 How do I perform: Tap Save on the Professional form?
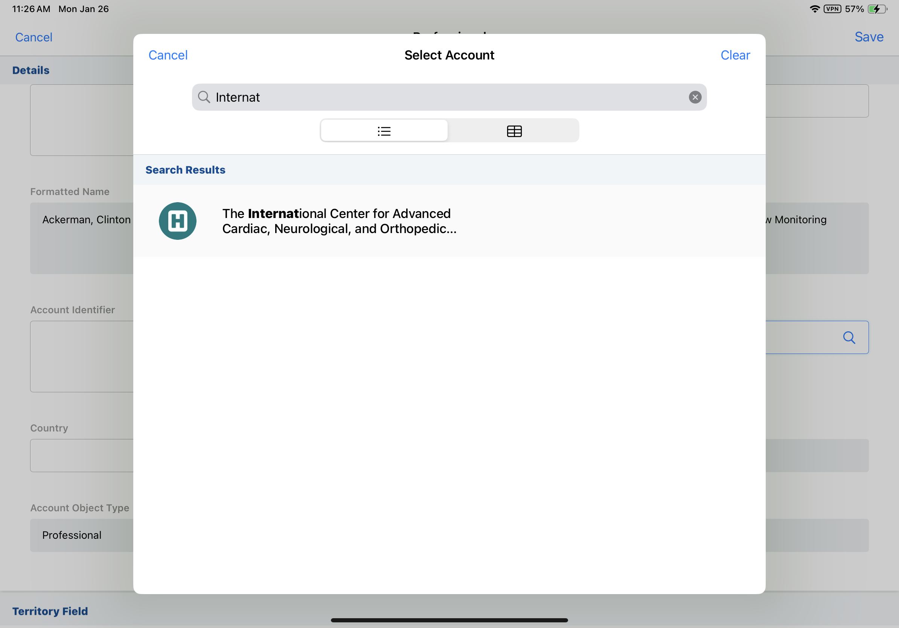coord(869,37)
